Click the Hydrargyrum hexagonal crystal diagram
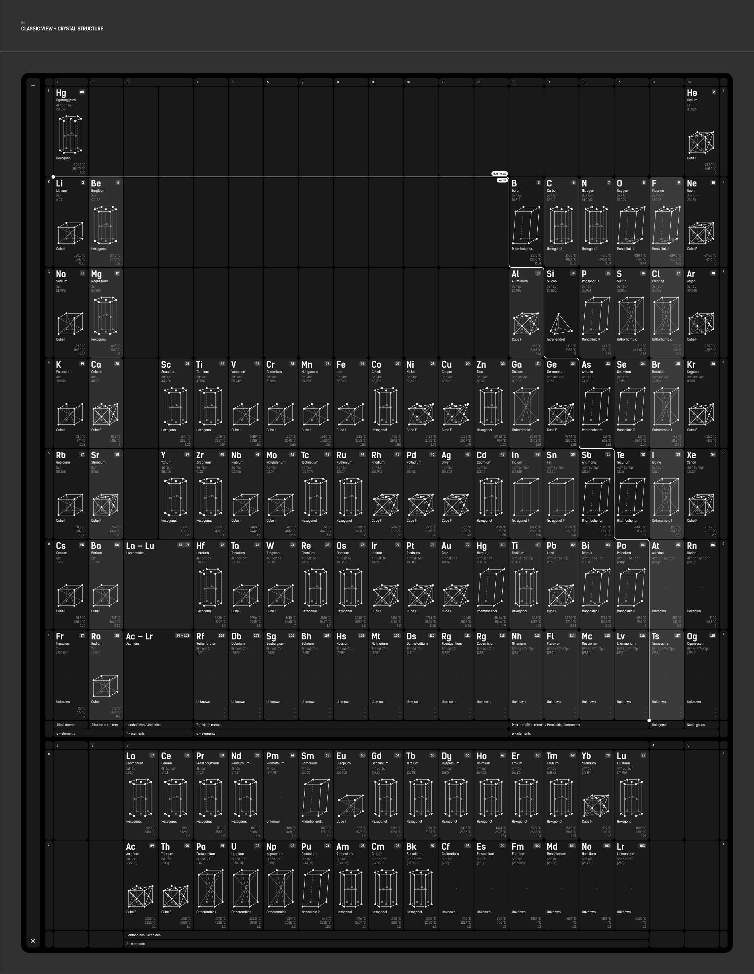 pos(70,135)
